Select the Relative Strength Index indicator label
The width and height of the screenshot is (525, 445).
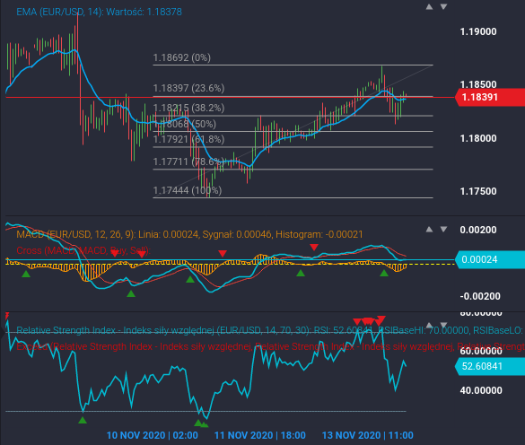(x=269, y=330)
